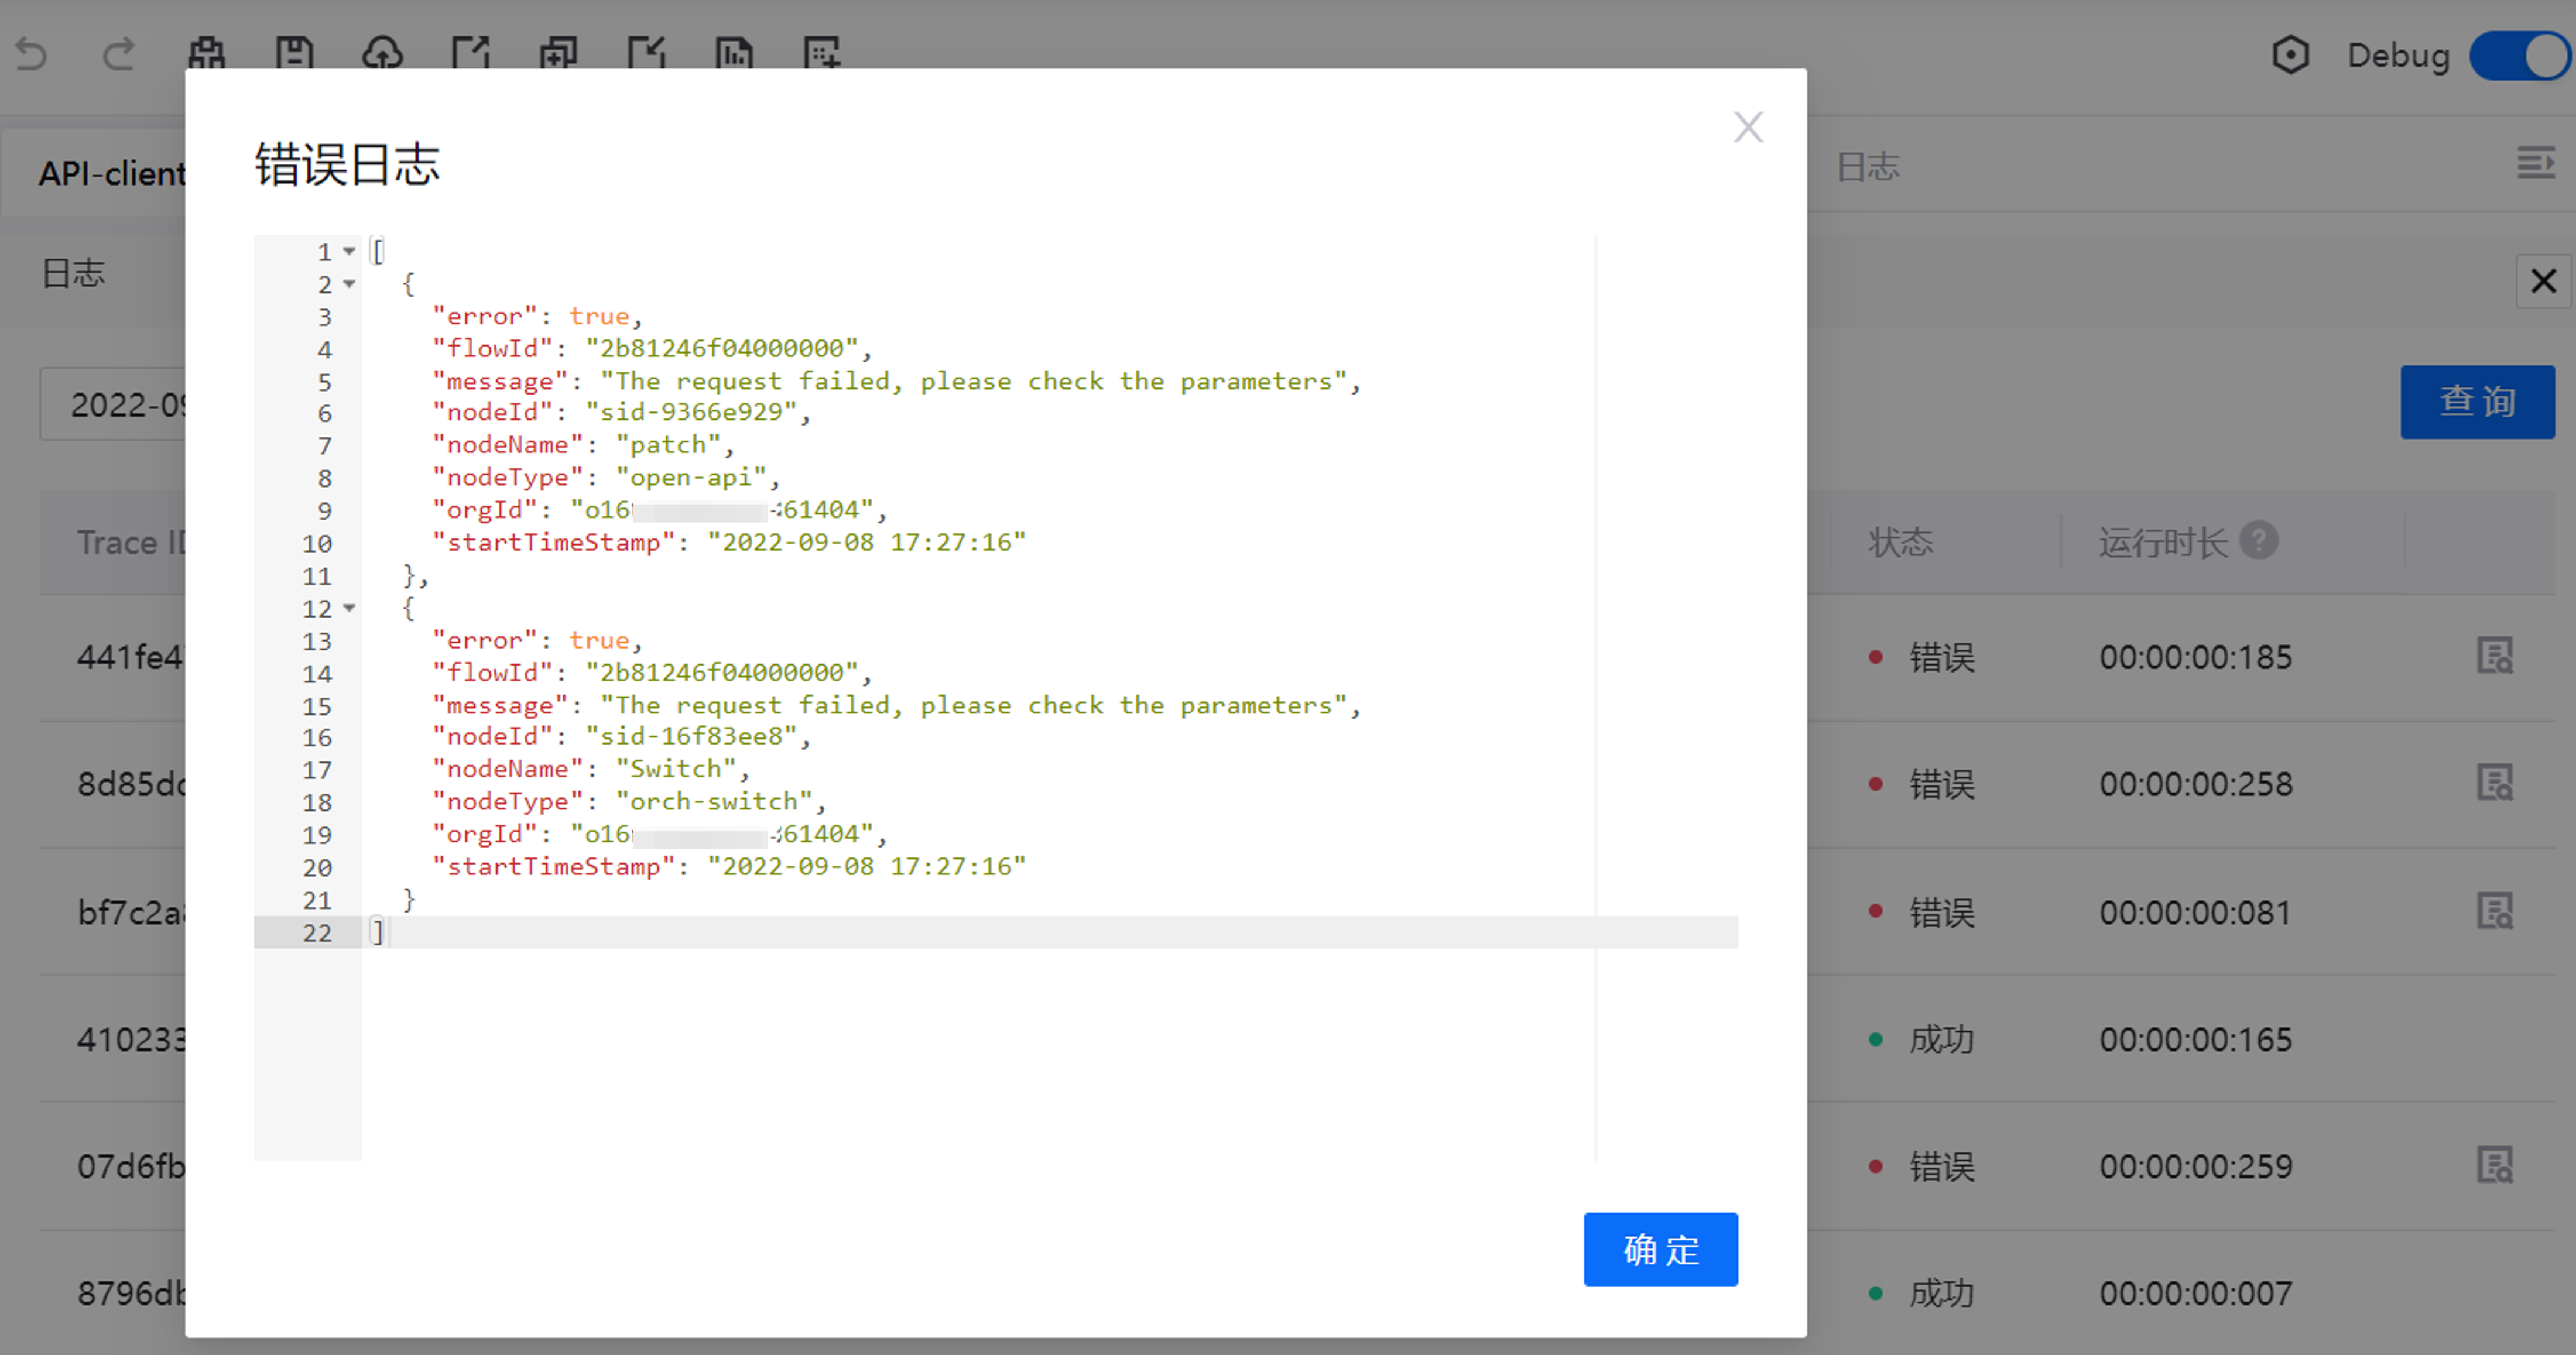Collapse the JSON array at line 1
2576x1355 pixels.
point(349,251)
